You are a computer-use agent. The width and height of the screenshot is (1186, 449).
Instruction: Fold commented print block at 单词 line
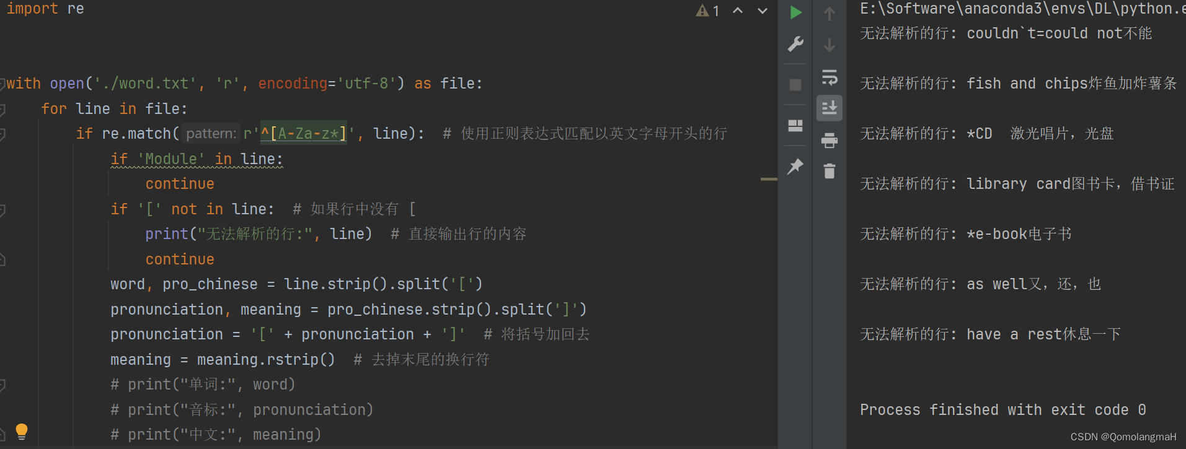pyautogui.click(x=2, y=385)
